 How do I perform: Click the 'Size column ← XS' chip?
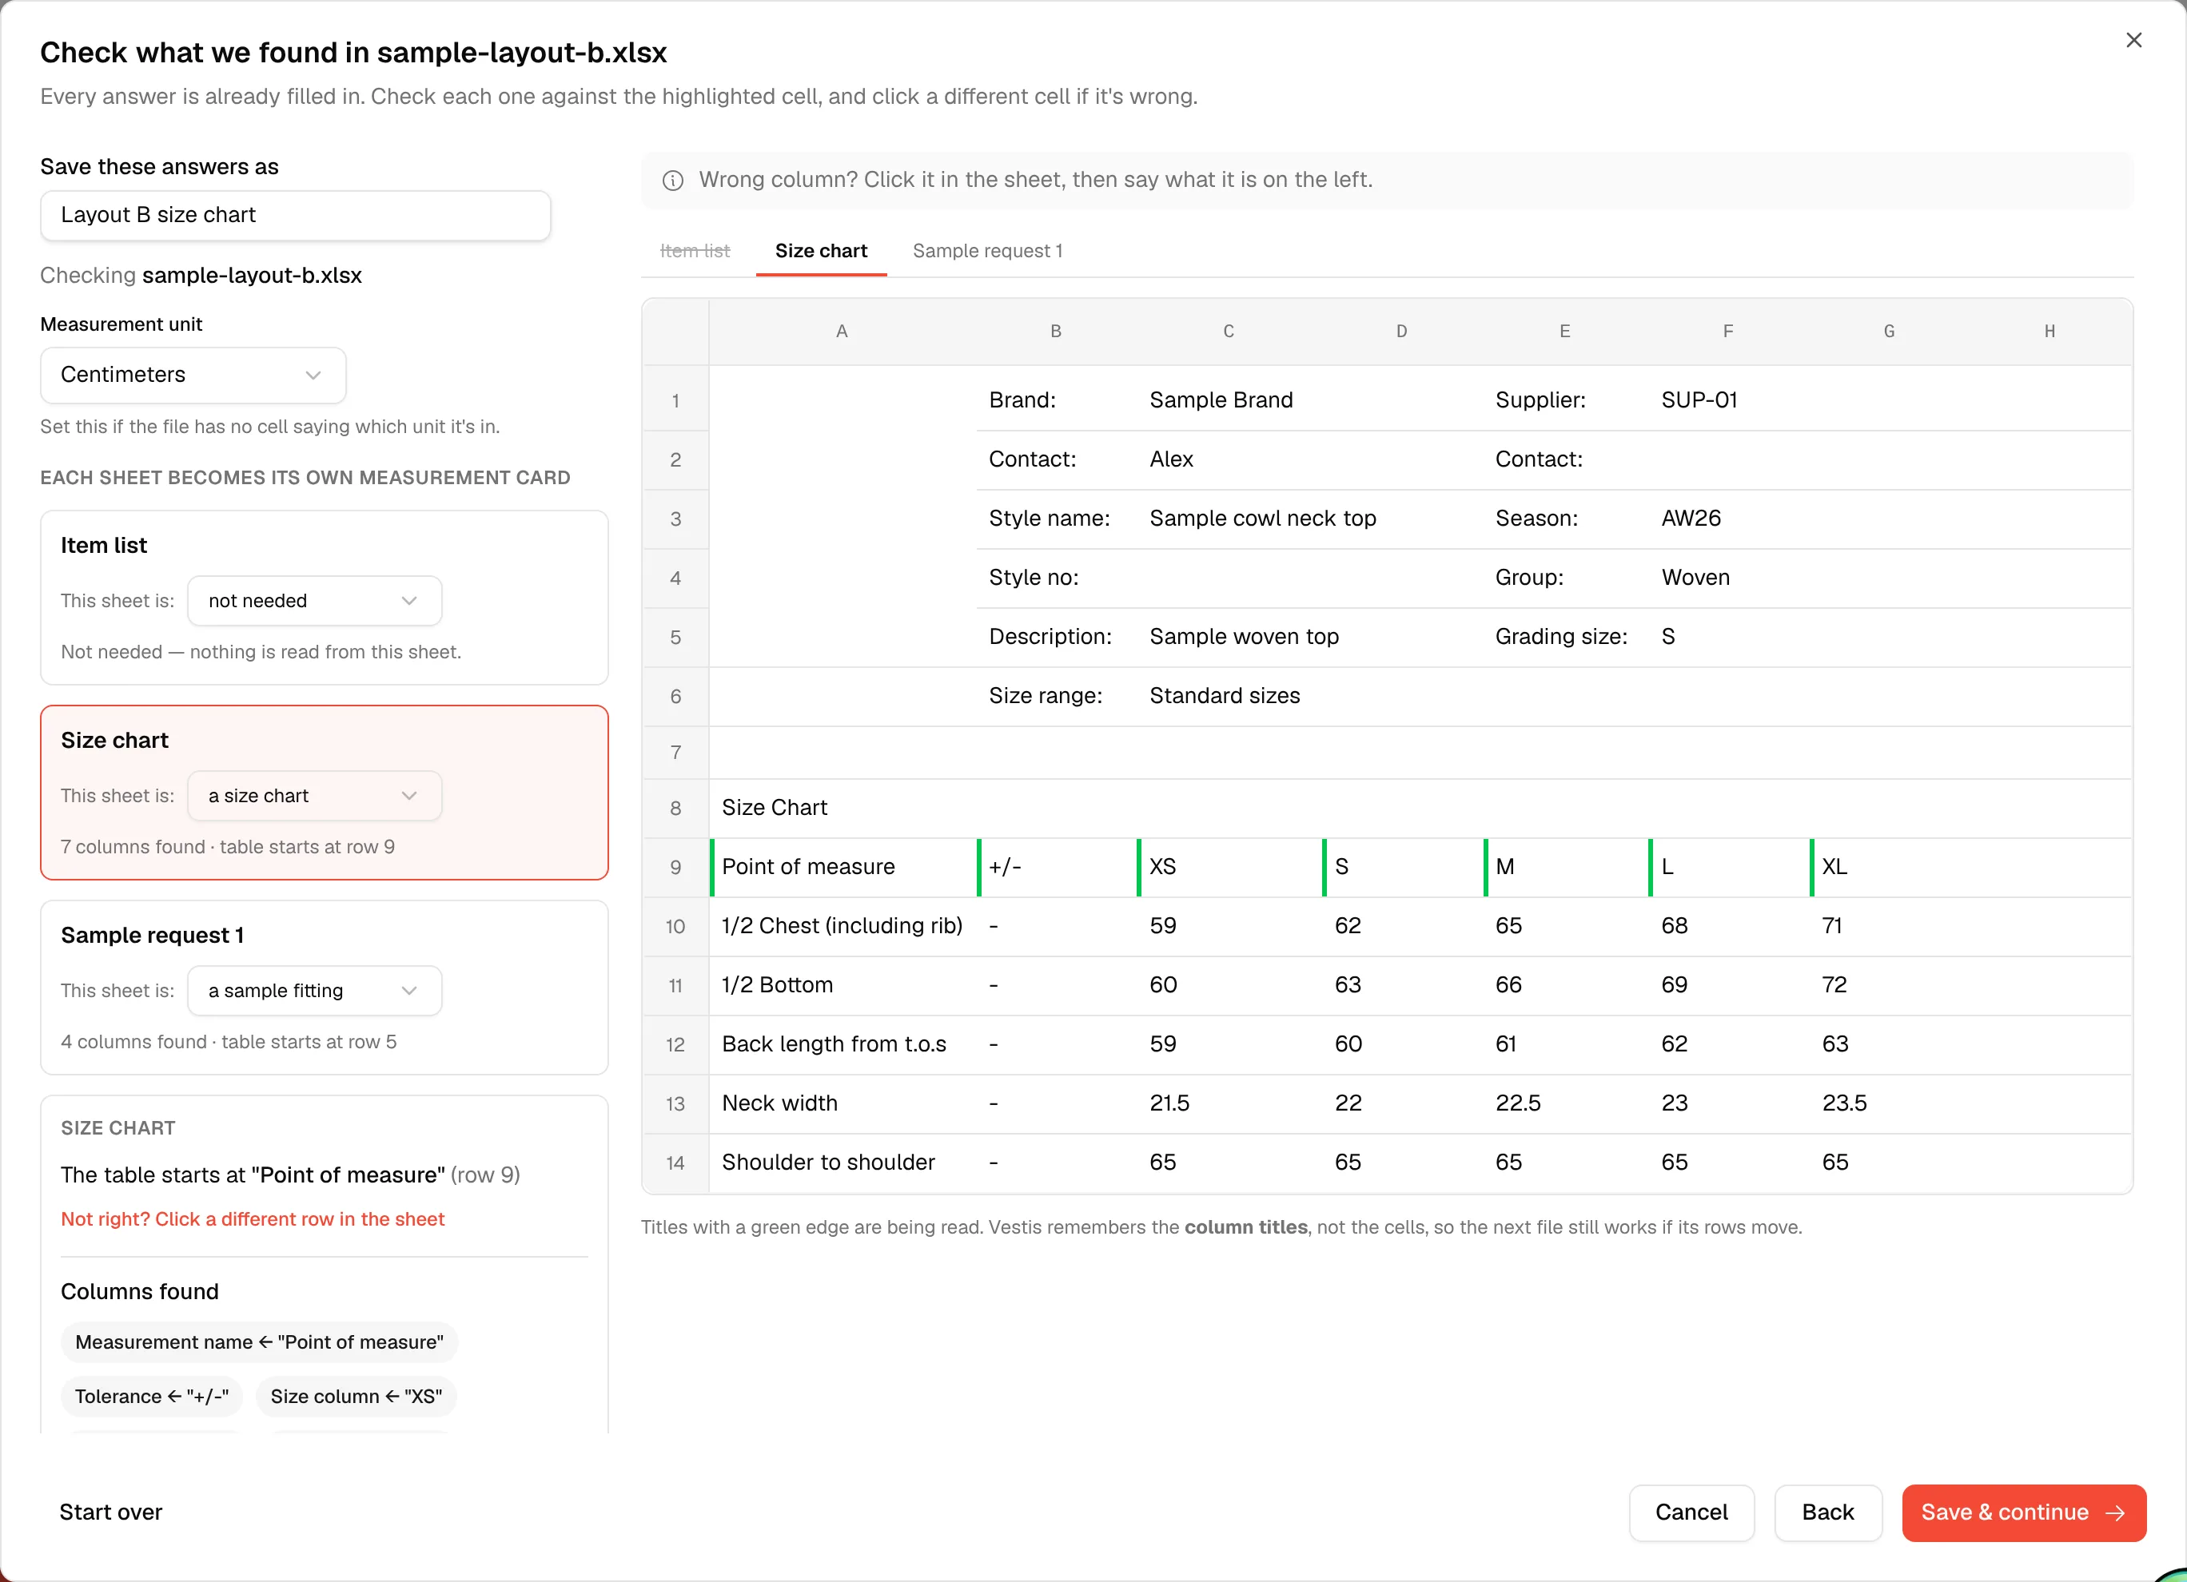[x=356, y=1396]
